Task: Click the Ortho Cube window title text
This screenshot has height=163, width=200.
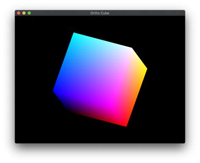Action: tap(100, 13)
